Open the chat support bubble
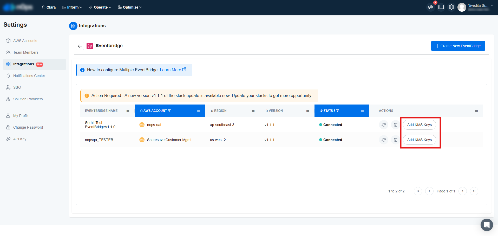 point(487,225)
